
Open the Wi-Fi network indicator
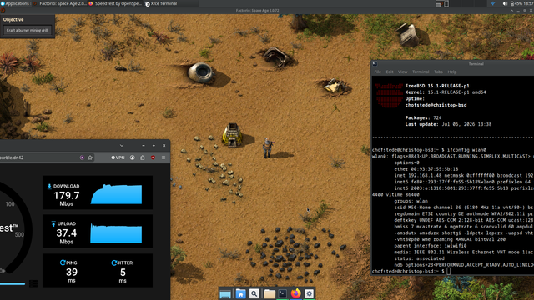point(492,3)
